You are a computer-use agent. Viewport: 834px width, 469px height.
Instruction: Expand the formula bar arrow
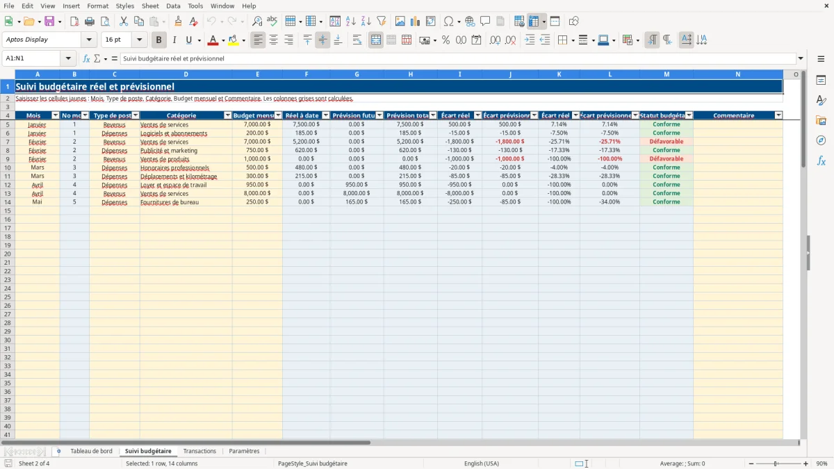pos(801,58)
